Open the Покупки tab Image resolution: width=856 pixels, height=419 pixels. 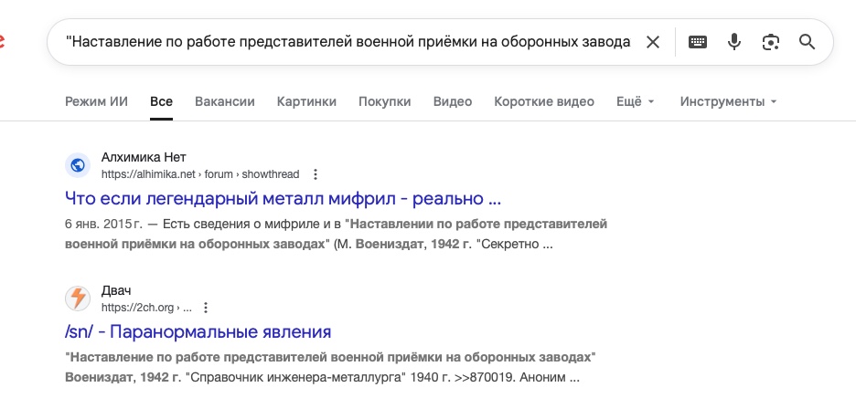pos(384,101)
